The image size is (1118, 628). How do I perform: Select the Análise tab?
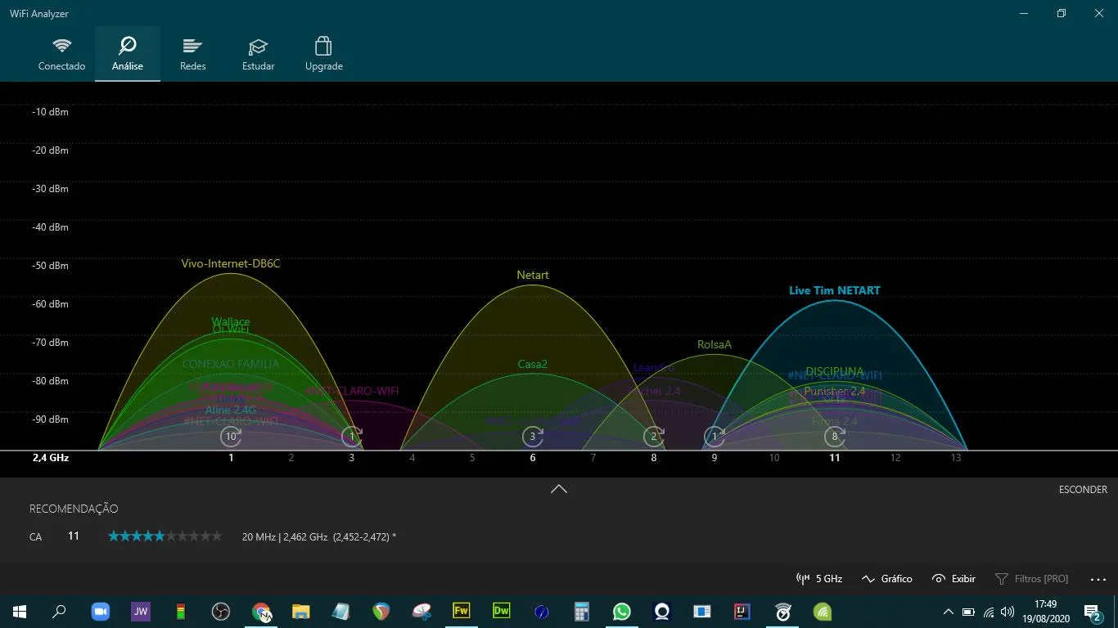click(x=128, y=54)
